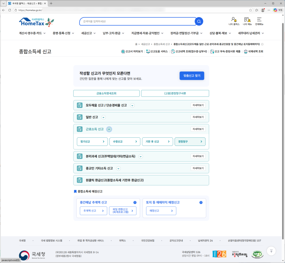Image resolution: width=285 pixels, height=263 pixels.
Task: Open 세무대리·납세관리 menu
Action: (x=251, y=33)
